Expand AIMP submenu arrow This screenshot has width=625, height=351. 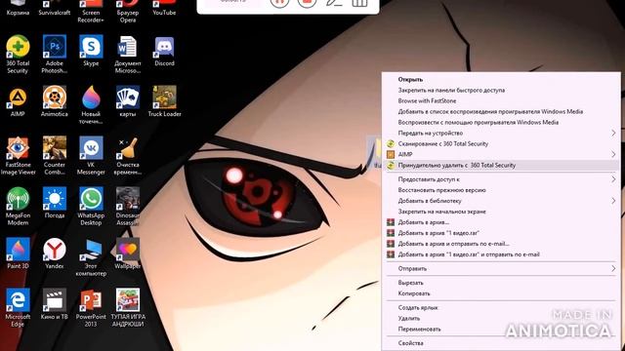point(613,154)
